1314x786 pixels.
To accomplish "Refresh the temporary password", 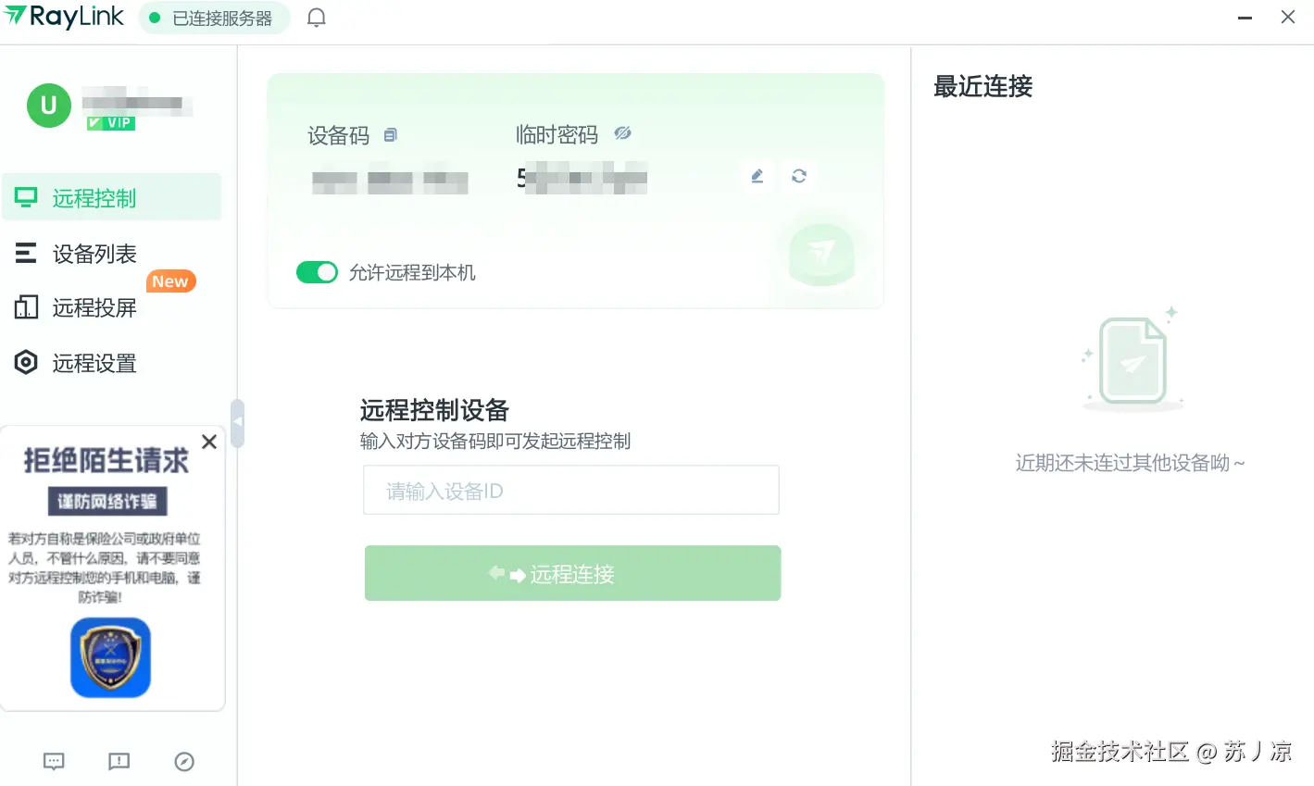I will click(799, 176).
